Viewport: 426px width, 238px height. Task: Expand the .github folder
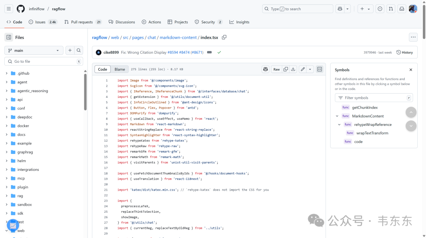click(x=7, y=73)
